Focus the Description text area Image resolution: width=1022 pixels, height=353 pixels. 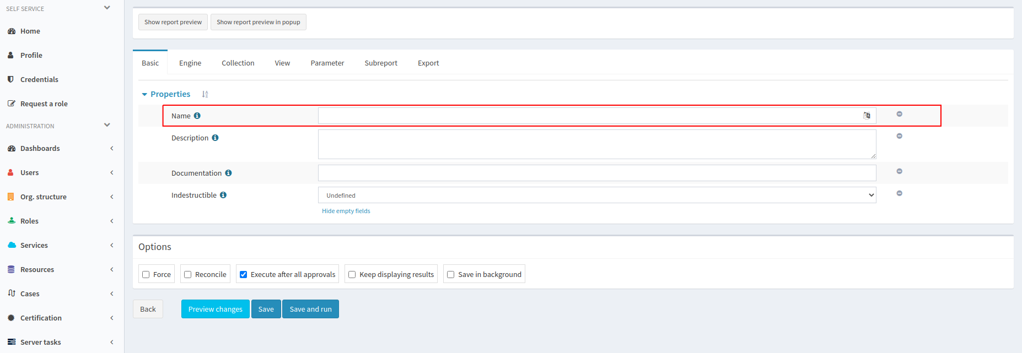click(597, 144)
